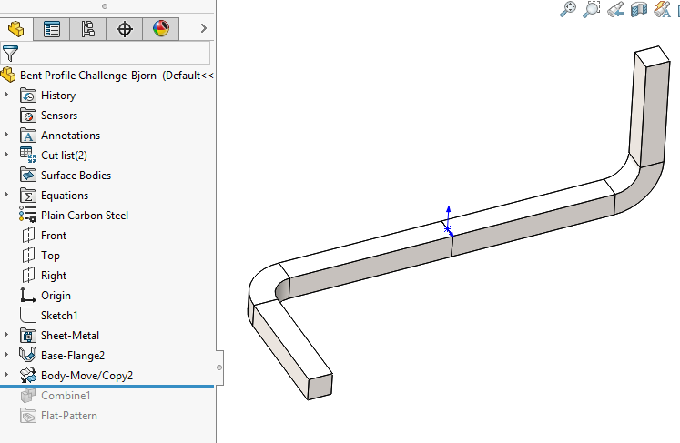Select the Base-Flange2 feature icon
The image size is (680, 443).
click(x=27, y=355)
